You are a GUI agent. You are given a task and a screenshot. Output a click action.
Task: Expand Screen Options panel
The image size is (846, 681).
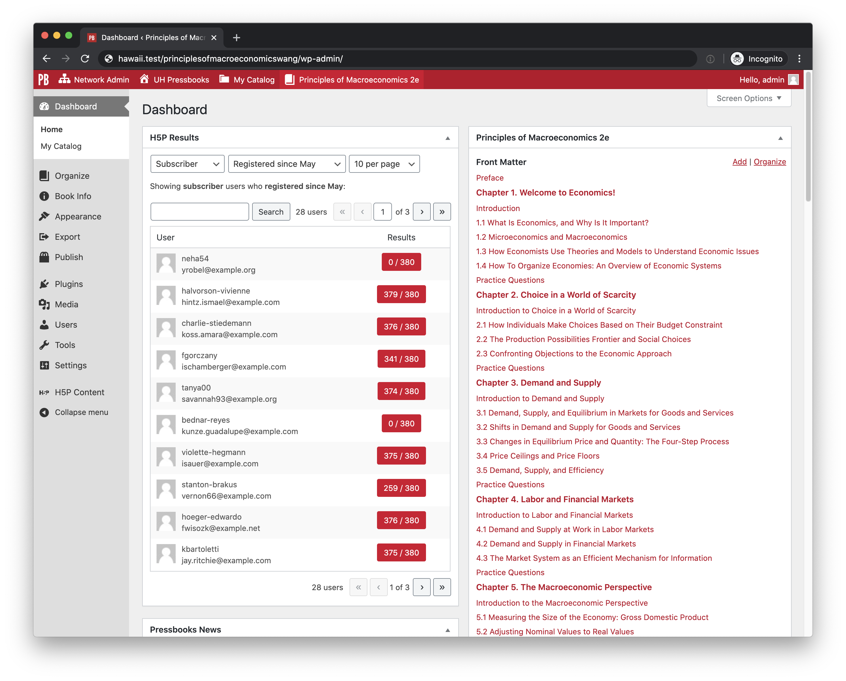(749, 98)
